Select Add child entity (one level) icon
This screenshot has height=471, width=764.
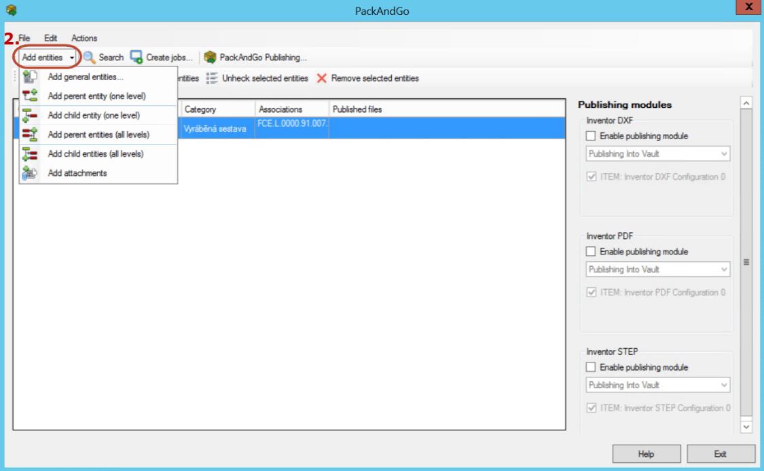pyautogui.click(x=30, y=115)
